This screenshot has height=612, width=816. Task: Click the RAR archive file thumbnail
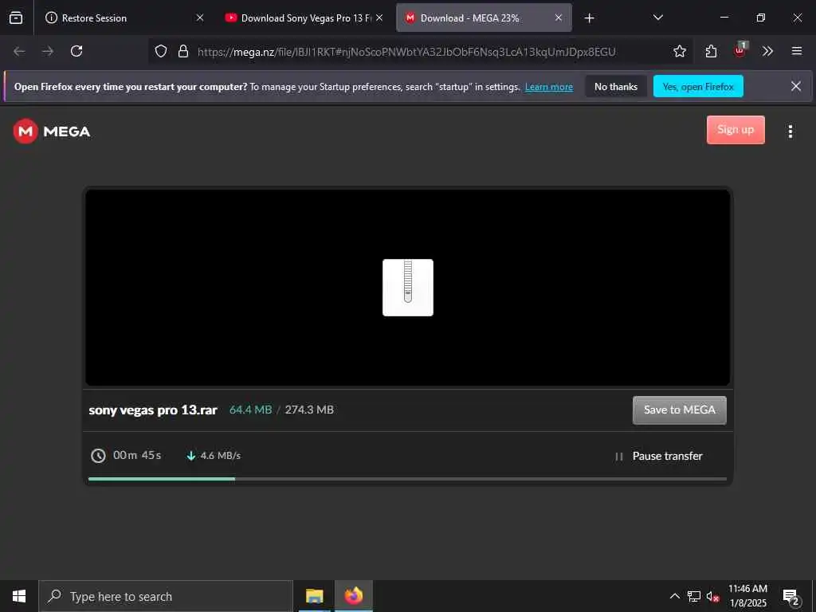(x=407, y=287)
